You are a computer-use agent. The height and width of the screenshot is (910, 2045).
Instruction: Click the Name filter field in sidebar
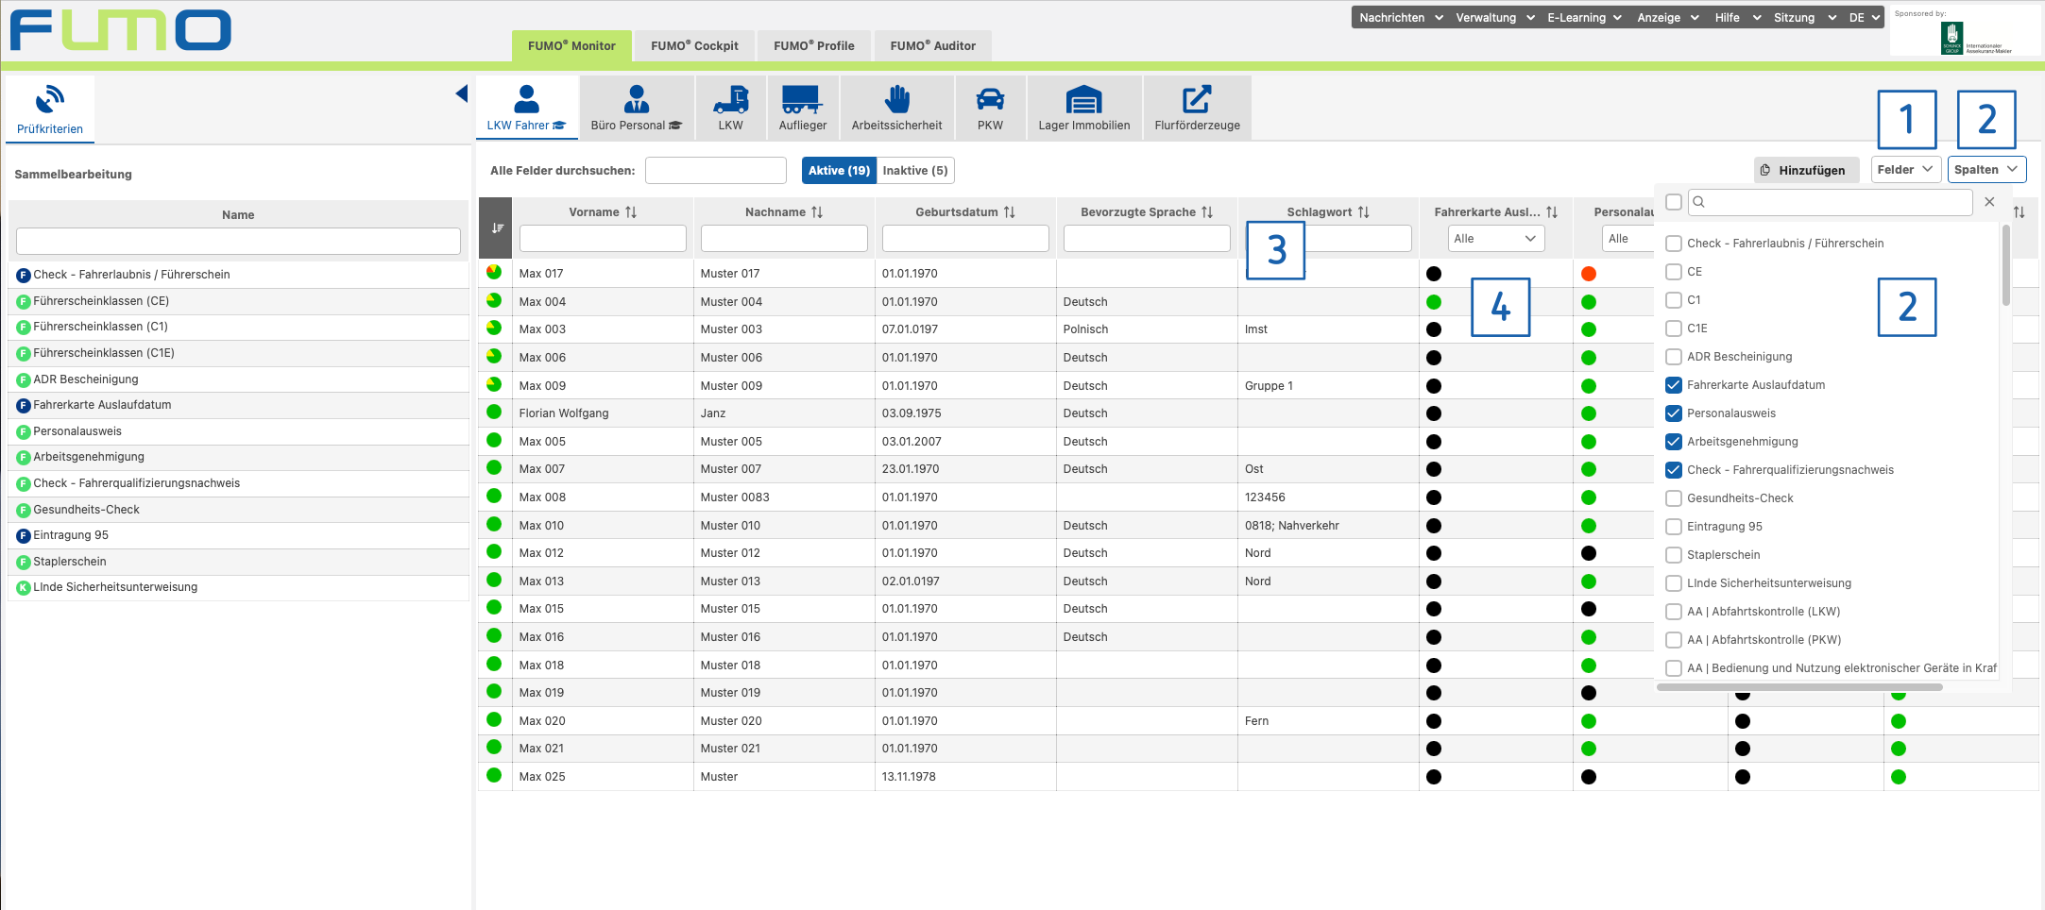(238, 241)
